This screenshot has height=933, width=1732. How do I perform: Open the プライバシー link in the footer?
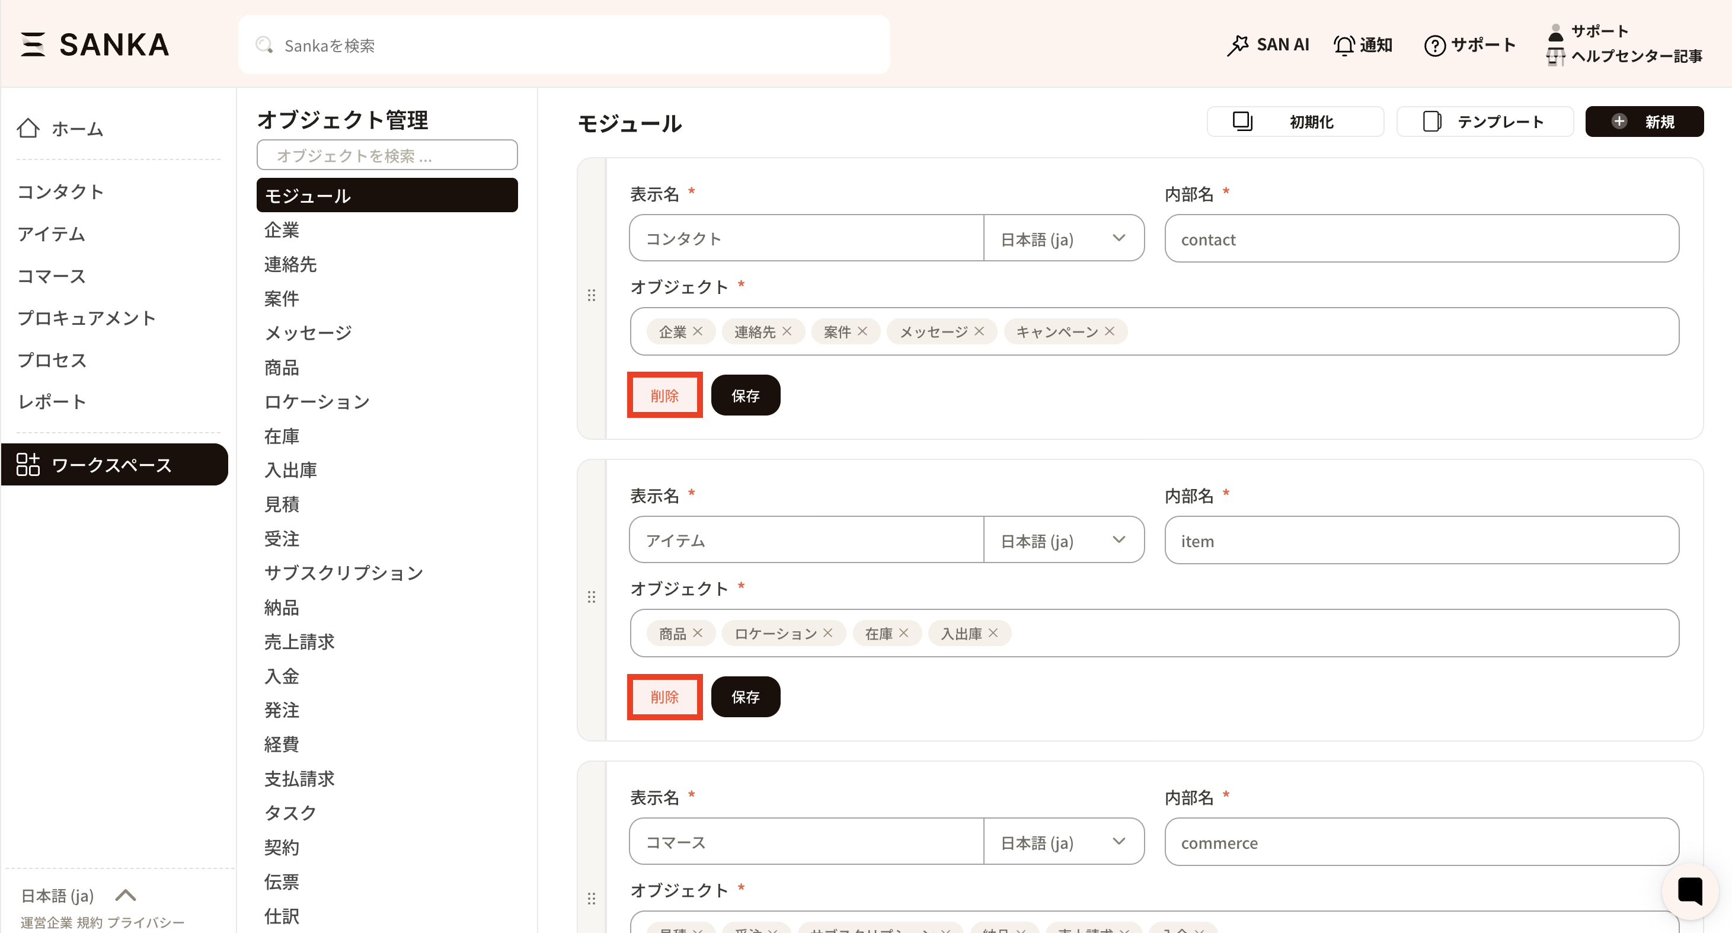tap(145, 923)
